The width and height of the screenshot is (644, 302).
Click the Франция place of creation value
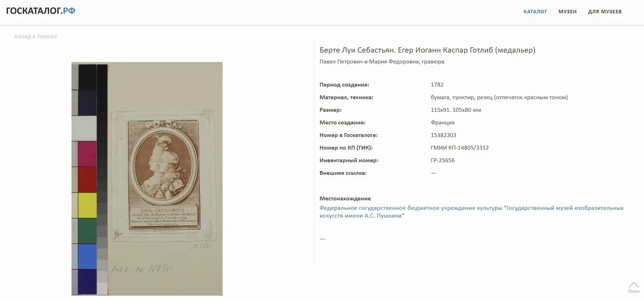point(442,123)
